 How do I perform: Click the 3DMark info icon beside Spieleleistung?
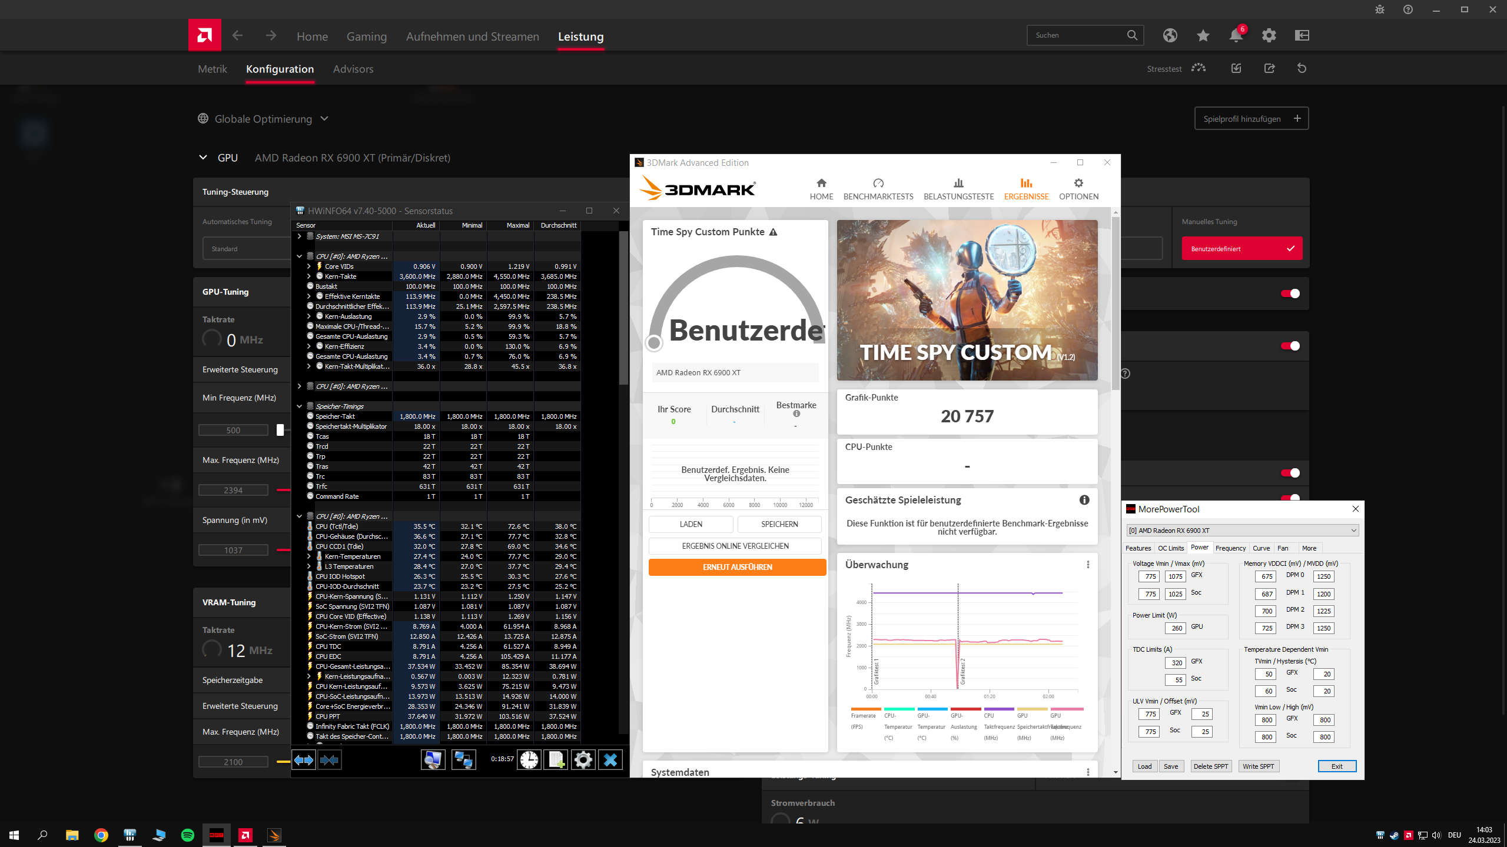tap(1084, 500)
